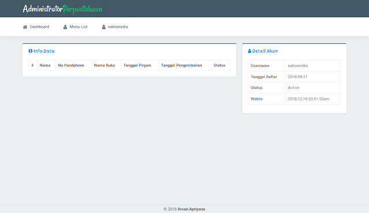The image size is (369, 213).
Task: Click the Tanggal Pengembalian column header
Action: [184, 65]
